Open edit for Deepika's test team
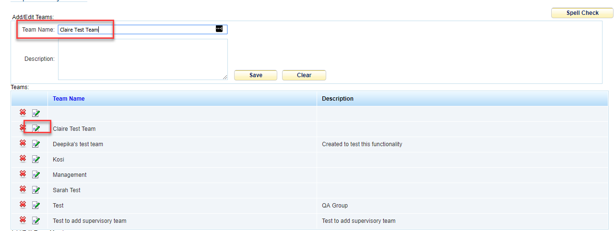 coord(36,144)
